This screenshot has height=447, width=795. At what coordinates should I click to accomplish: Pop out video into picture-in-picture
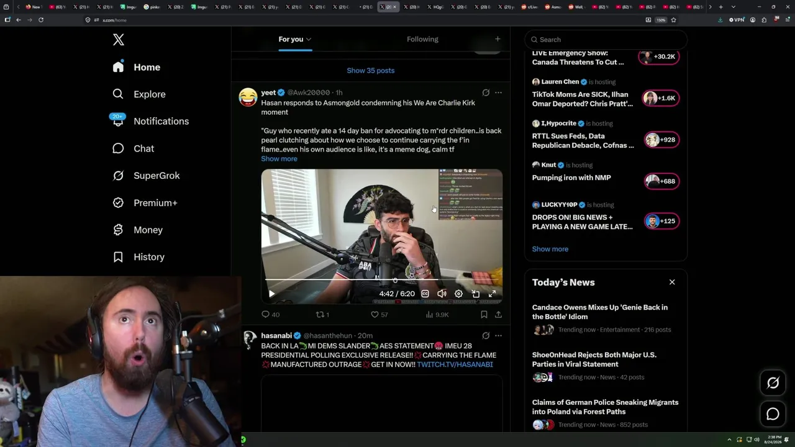tap(475, 294)
